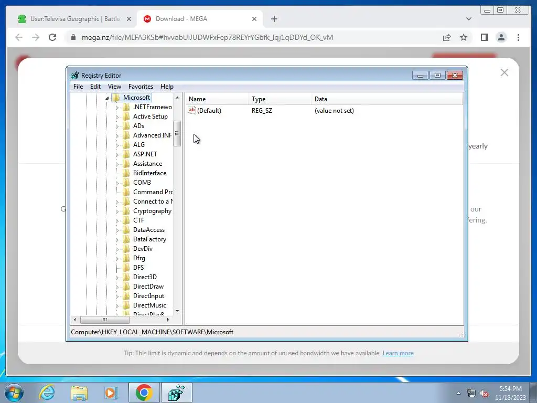Close the Download - MEGA tab
The image size is (537, 403).
pos(254,19)
